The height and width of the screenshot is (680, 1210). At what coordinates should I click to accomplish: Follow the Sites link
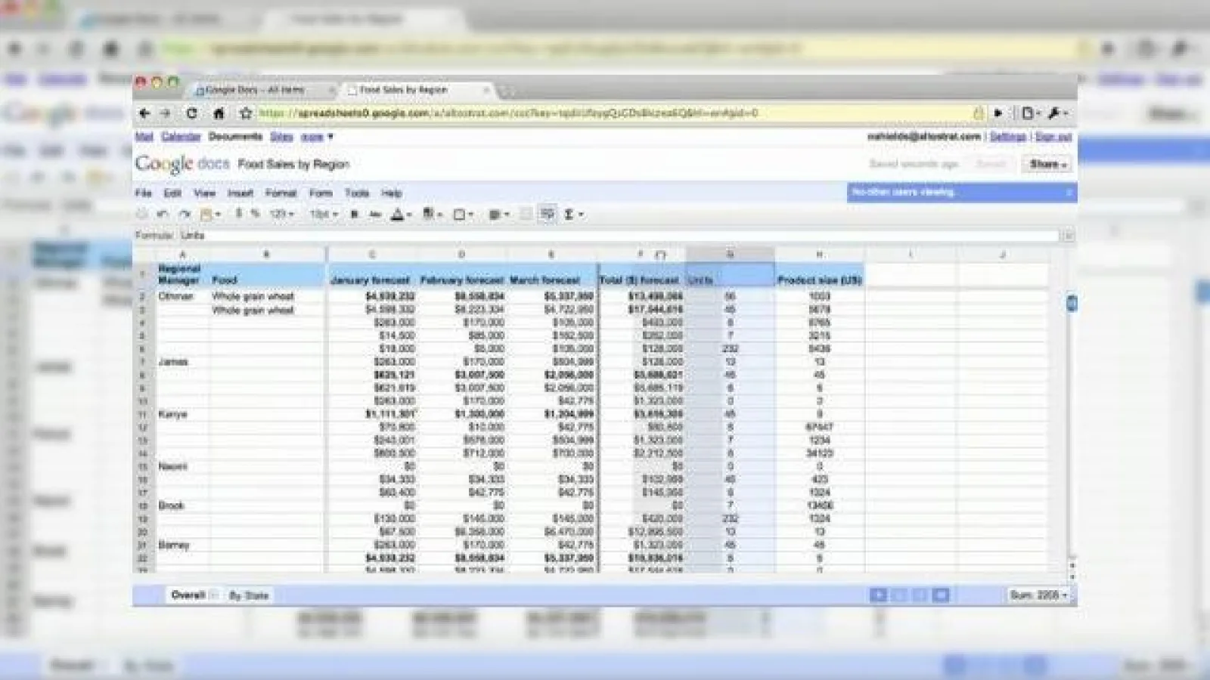point(281,137)
